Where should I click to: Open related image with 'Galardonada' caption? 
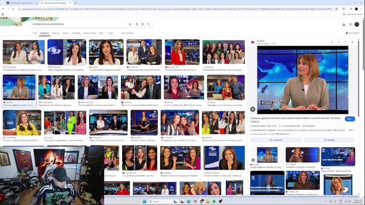267,183
